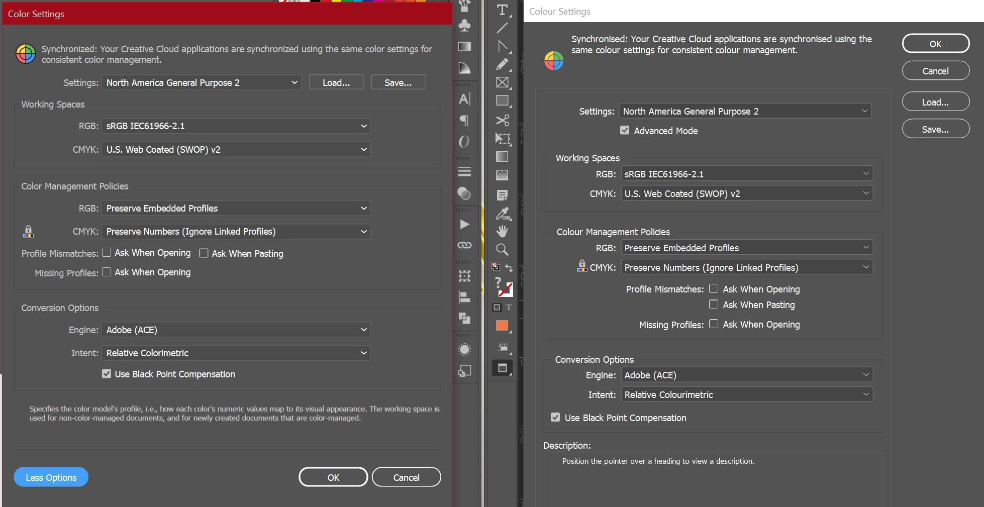
Task: Uncheck Use Black Point Compensation in Colour Settings
Action: tap(555, 417)
